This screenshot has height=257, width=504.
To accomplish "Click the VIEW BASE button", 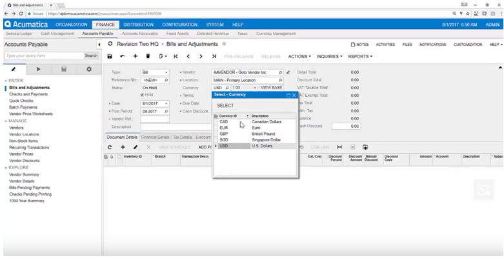I will click(271, 87).
